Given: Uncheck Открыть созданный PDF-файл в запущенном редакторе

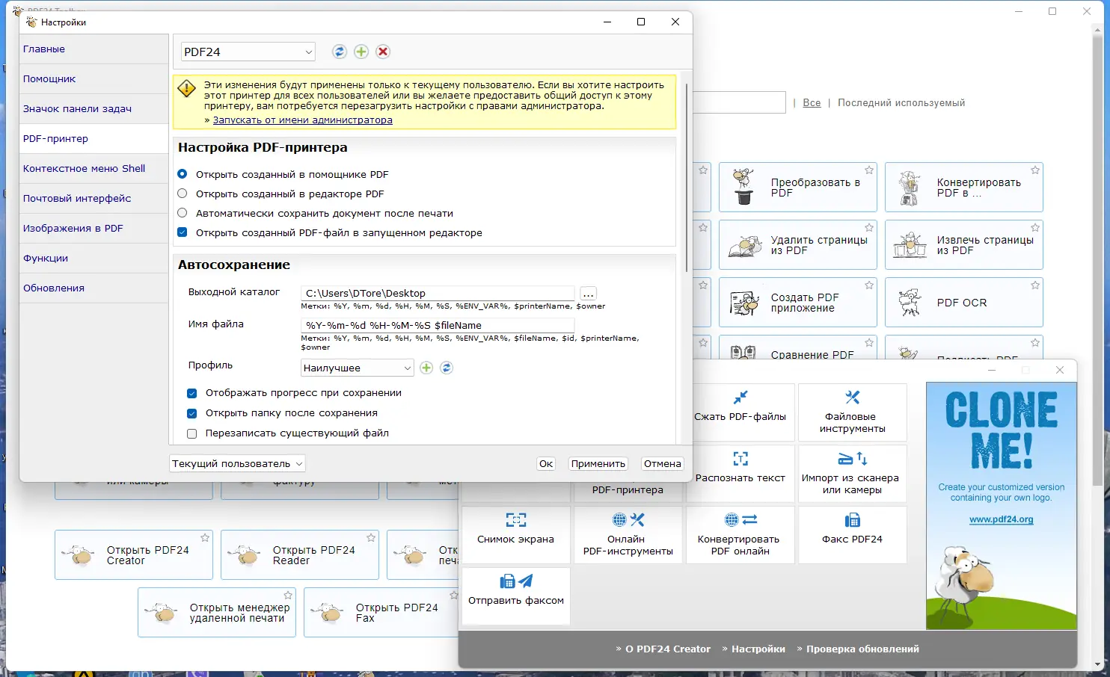Looking at the screenshot, I should point(183,232).
